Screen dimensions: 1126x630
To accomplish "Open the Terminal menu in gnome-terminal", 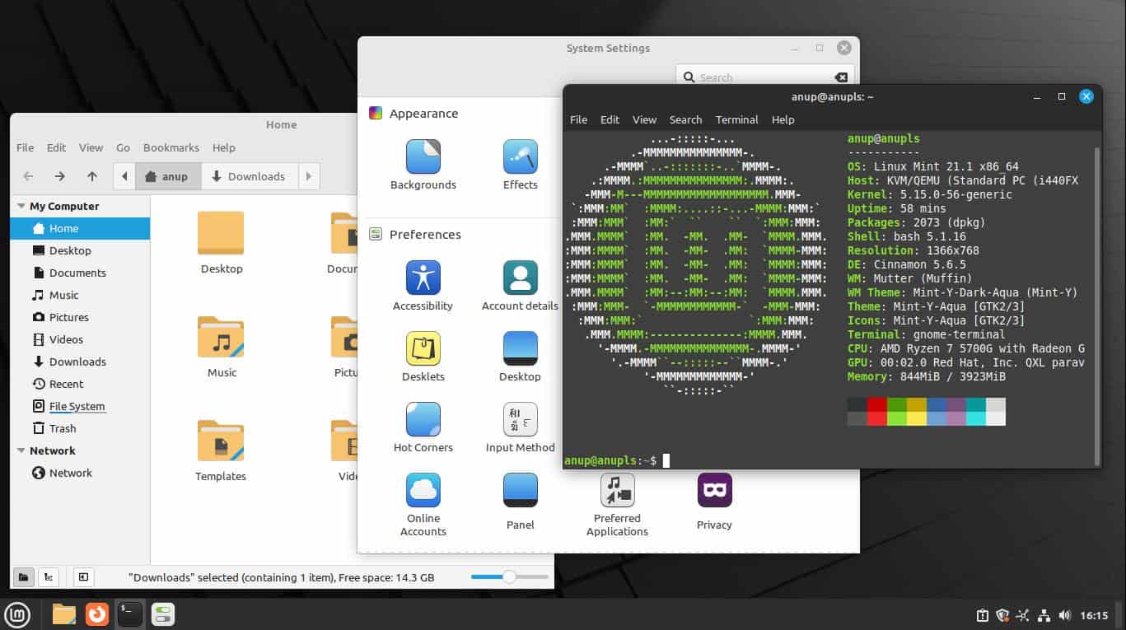I will [x=736, y=119].
